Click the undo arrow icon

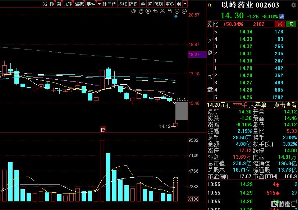tap(155, 11)
